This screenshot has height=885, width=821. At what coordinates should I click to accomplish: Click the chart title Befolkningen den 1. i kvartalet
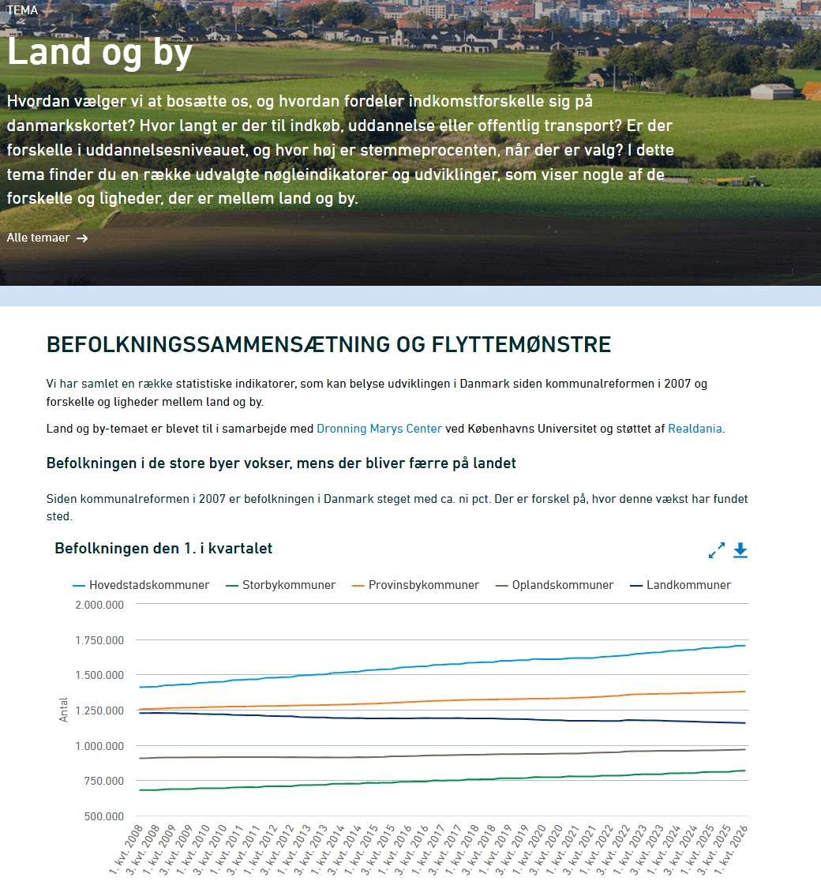pyautogui.click(x=163, y=549)
